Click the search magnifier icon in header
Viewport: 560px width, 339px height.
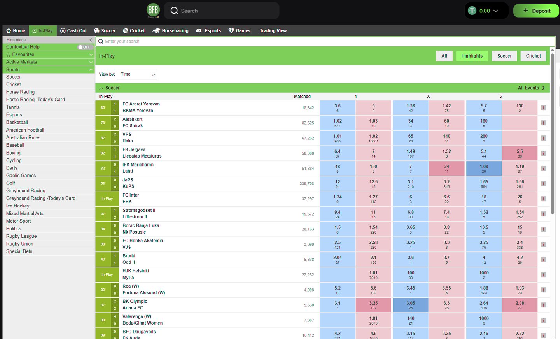[x=174, y=11]
